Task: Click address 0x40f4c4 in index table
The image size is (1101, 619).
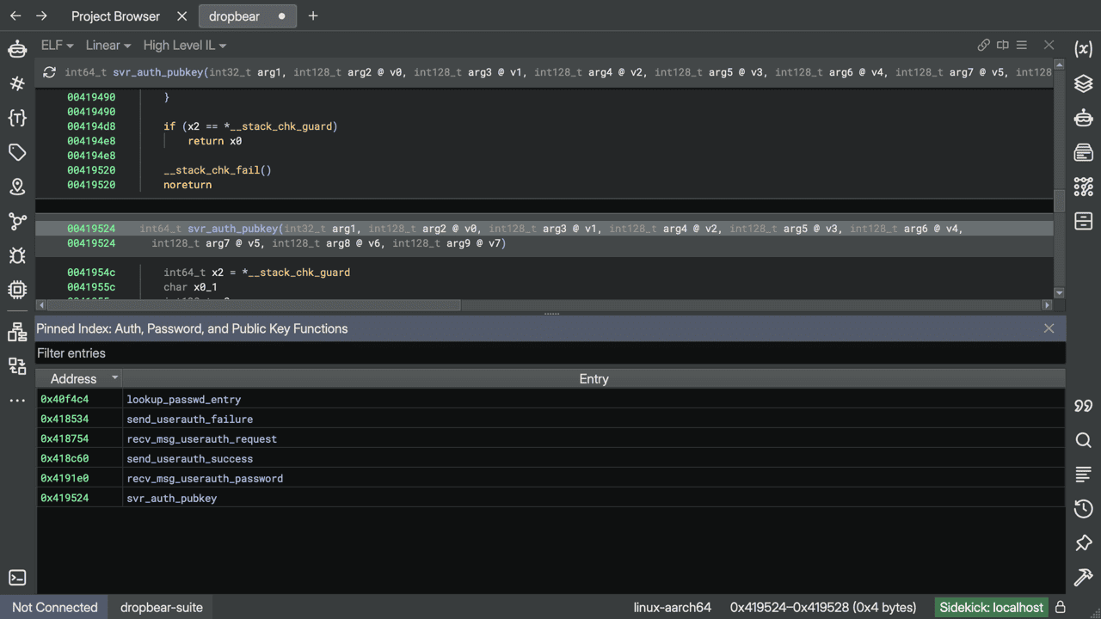Action: point(65,400)
